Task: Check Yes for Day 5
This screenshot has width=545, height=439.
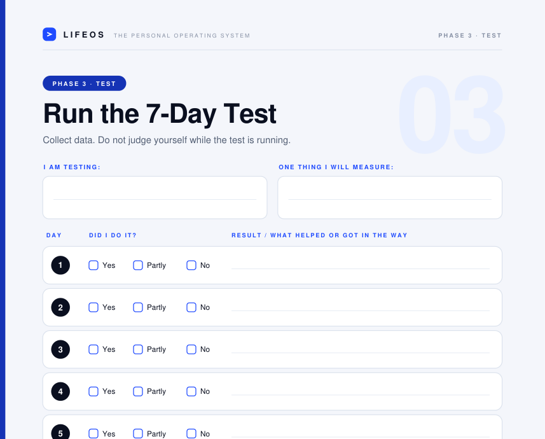Action: [x=93, y=433]
